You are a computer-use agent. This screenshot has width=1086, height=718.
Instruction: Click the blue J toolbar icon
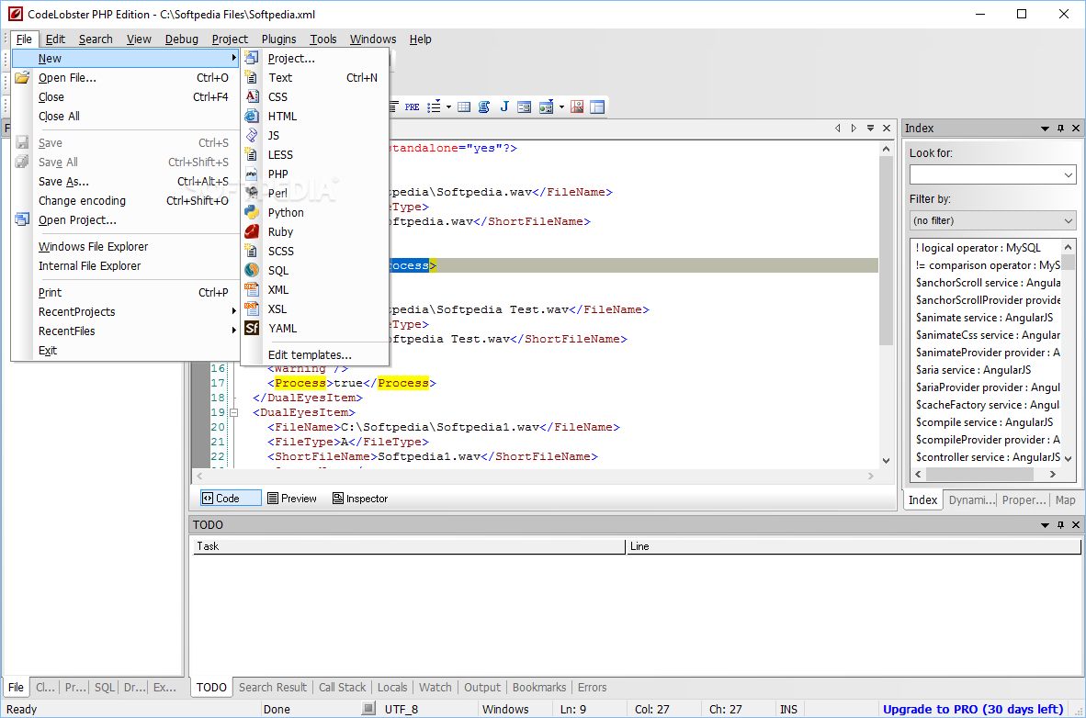504,107
